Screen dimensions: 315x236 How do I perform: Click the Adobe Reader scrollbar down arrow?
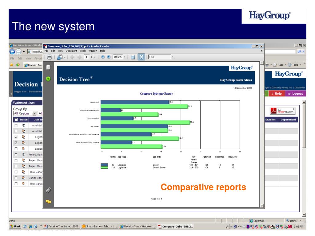point(261,206)
